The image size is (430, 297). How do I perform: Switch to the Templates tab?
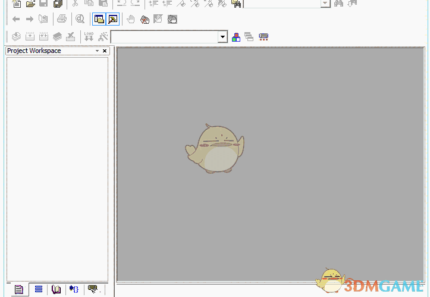tap(92, 290)
